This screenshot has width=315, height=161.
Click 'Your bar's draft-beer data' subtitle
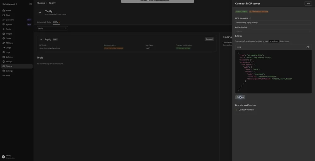tap(55, 14)
